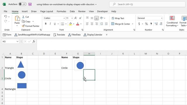This screenshot has width=187, height=105.
Task: Set Middle Align for cell text
Action: (92, 18)
